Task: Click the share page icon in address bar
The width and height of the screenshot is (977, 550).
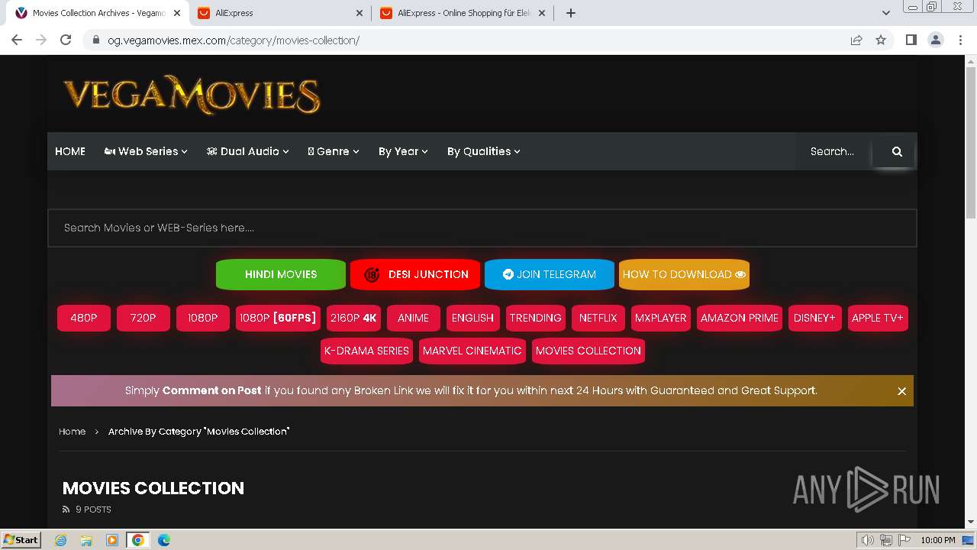Action: pyautogui.click(x=856, y=40)
